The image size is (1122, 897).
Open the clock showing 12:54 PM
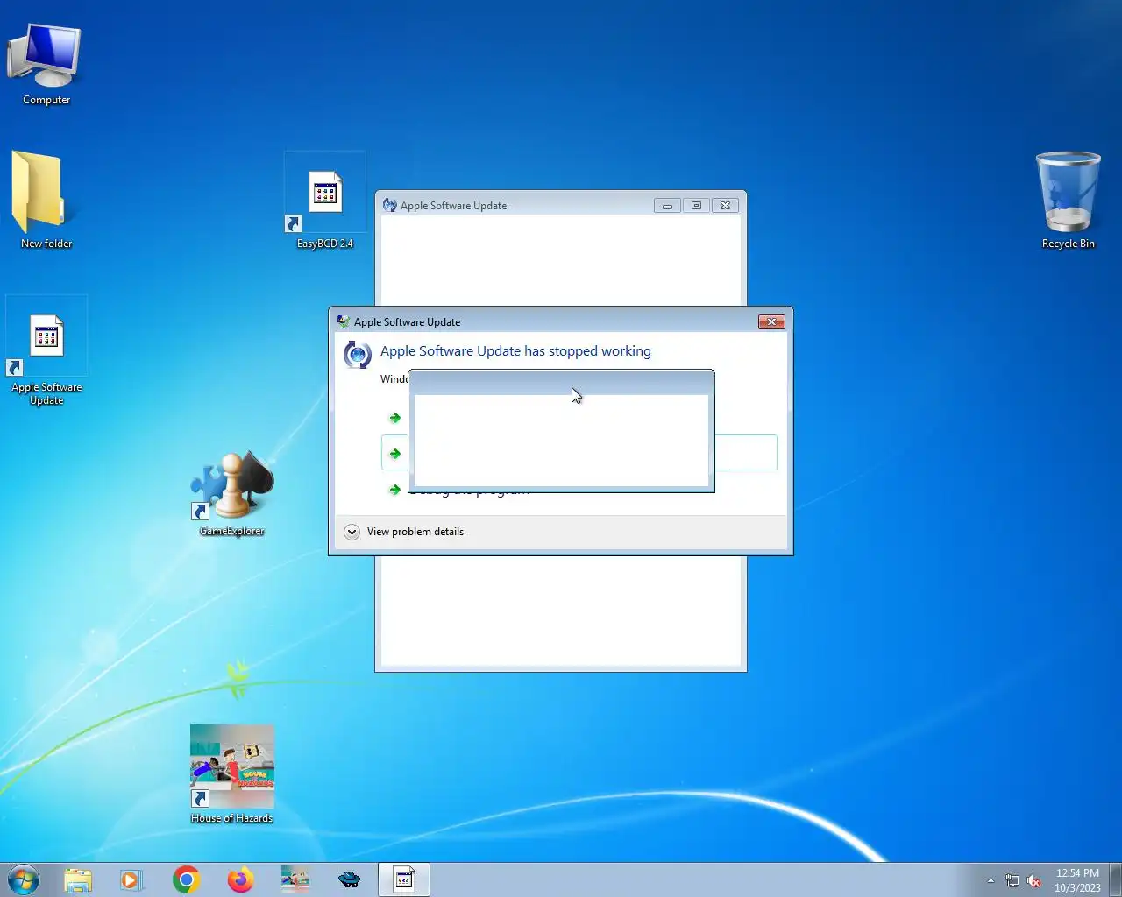(x=1077, y=880)
